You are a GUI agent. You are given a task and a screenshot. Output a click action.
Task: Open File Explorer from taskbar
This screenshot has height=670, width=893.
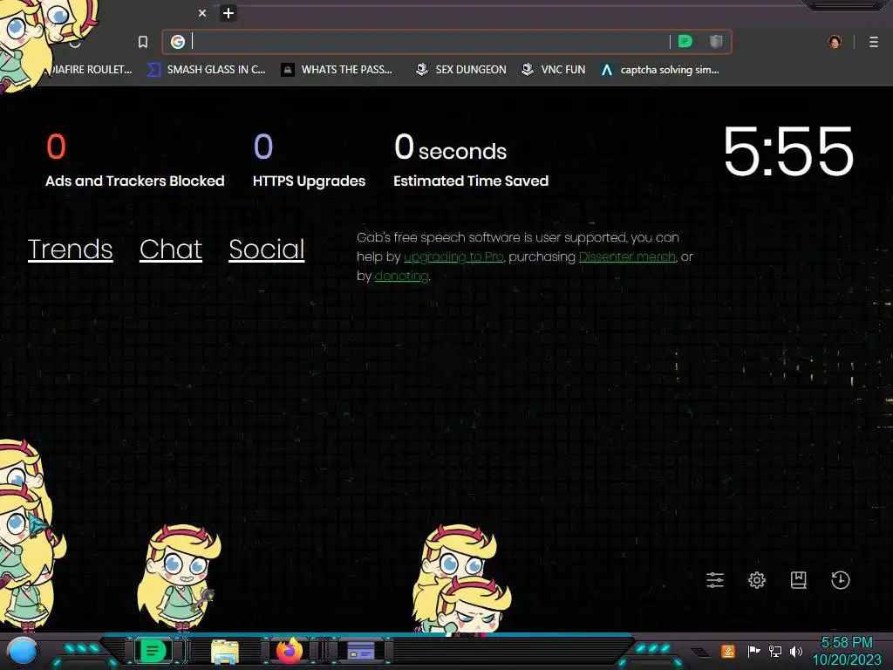point(224,651)
